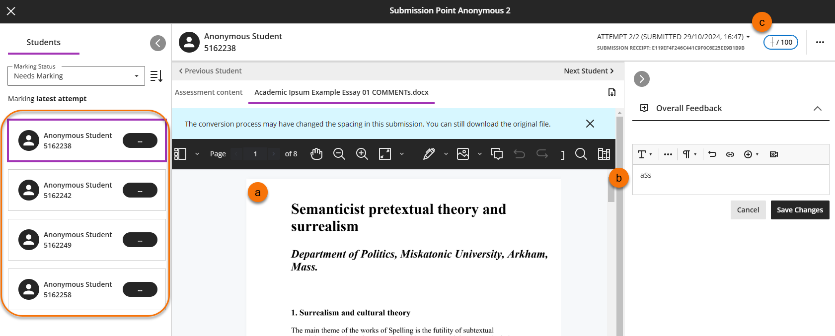
Task: Collapse the feedback panel with arrow
Action: click(642, 79)
